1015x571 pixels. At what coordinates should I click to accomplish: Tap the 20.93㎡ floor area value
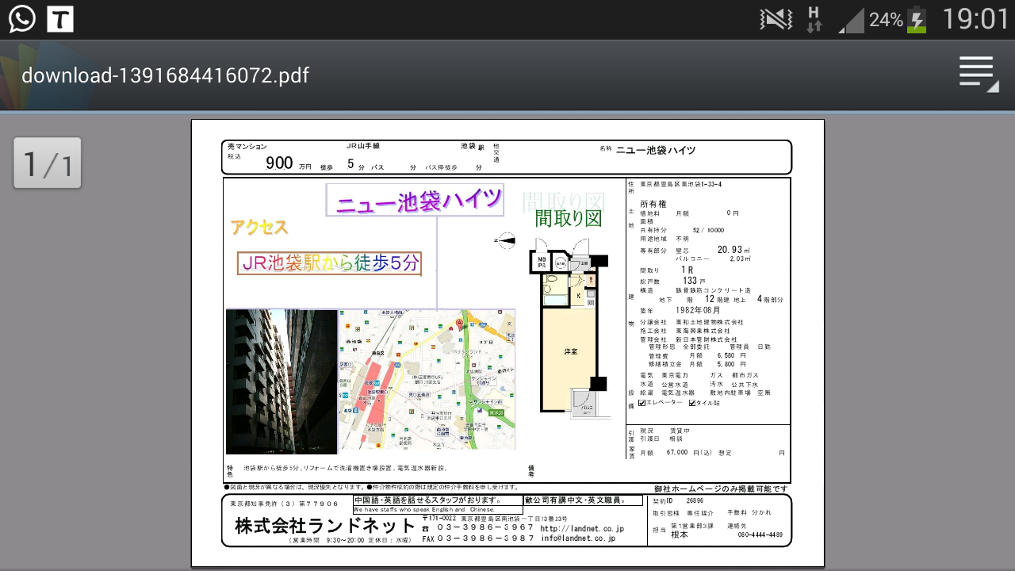pyautogui.click(x=733, y=250)
